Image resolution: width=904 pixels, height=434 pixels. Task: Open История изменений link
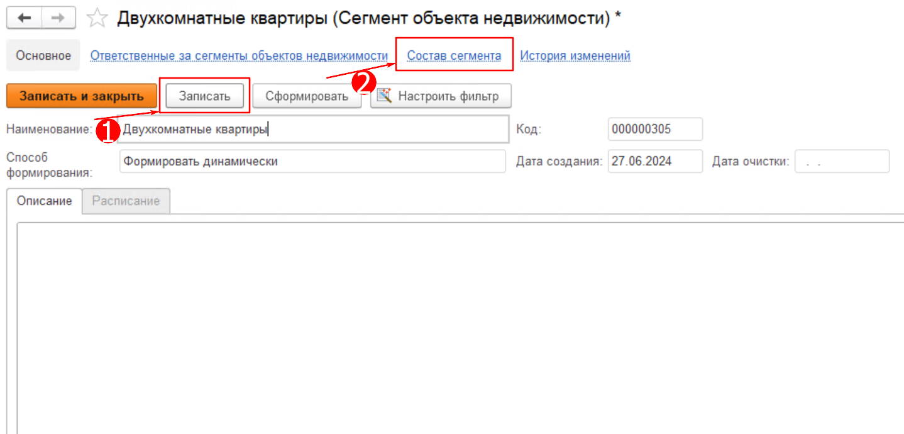[575, 55]
